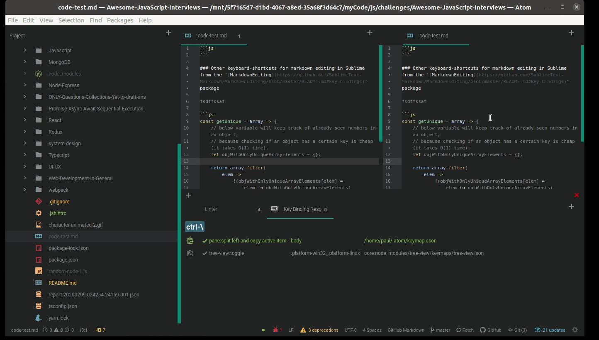Click plus icon in left editor pane

pyautogui.click(x=370, y=33)
